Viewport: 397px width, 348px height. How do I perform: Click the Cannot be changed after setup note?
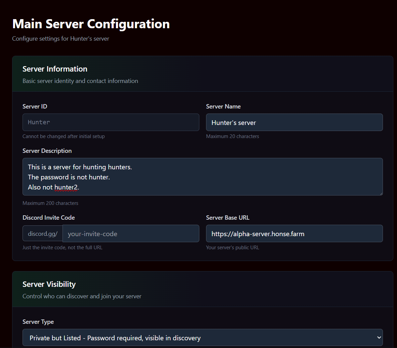(x=64, y=136)
